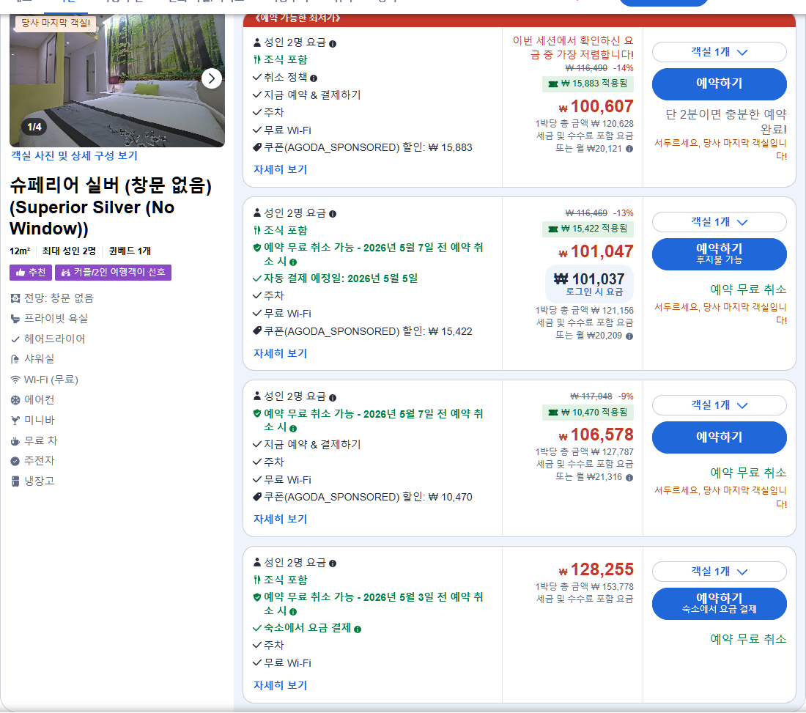Click info icon after May 3 cancellation text
This screenshot has width=806, height=713.
click(x=293, y=612)
